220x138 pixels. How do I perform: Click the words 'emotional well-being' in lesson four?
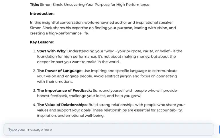tap(85, 116)
